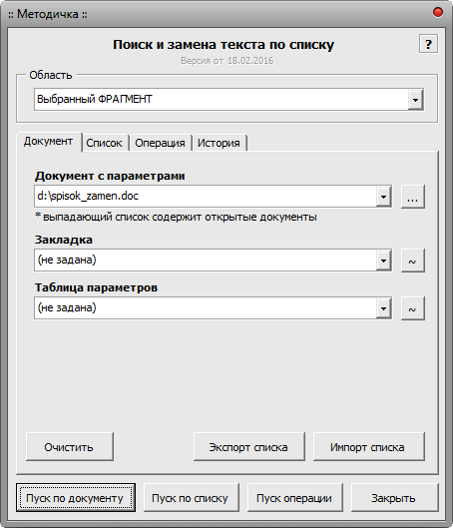Click the Импорт списка button
This screenshot has width=453, height=528.
[369, 447]
